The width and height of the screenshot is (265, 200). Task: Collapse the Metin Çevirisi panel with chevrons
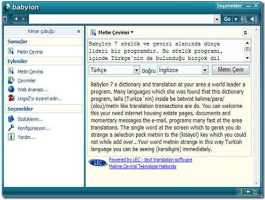point(245,33)
